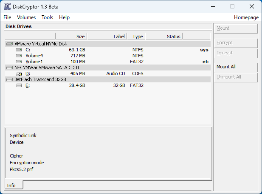Image resolution: width=262 pixels, height=194 pixels.
Task: Select the D: CD-ROM drive icon
Action: point(19,74)
